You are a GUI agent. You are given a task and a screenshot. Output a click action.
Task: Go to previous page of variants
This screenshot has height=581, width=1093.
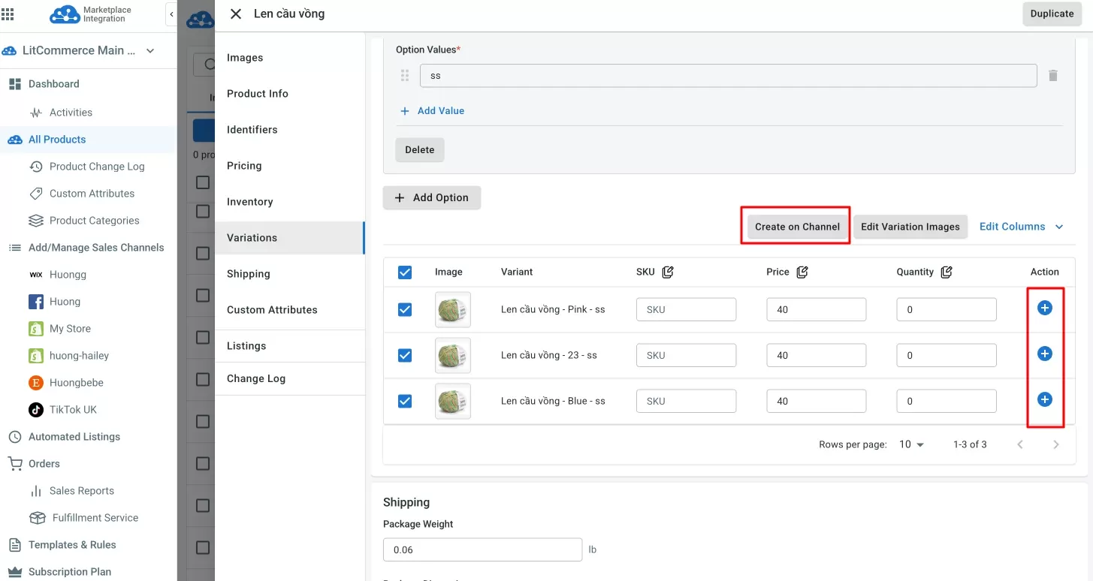(x=1020, y=444)
